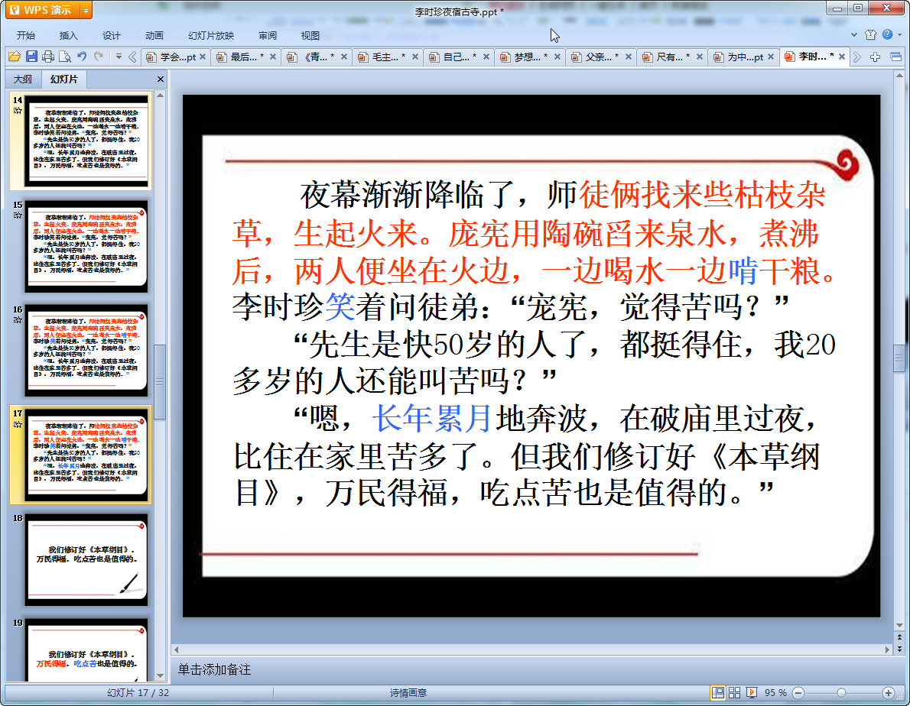The image size is (910, 706).
Task: Go to previous slide double arrow
Action: [899, 637]
